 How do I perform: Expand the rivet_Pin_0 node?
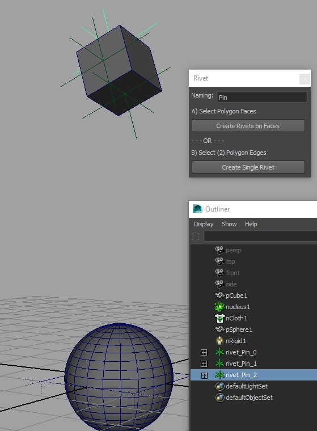point(204,352)
